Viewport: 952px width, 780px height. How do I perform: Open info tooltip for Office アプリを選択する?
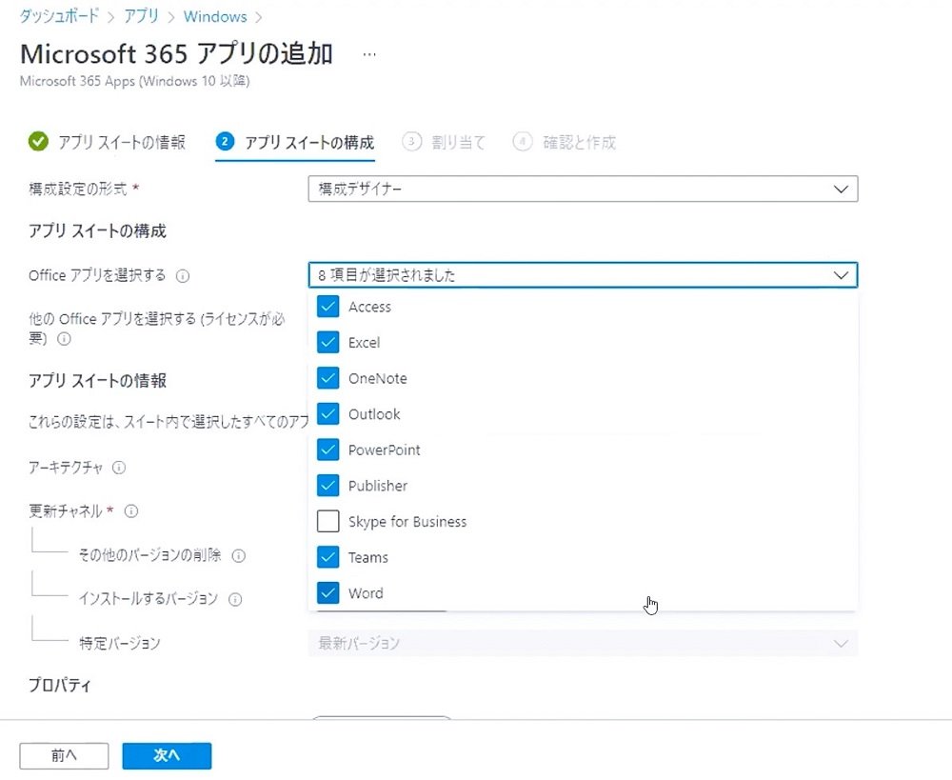(183, 276)
